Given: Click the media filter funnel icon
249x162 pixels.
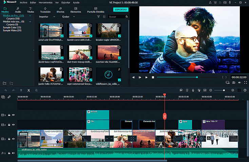Looking at the screenshot, I should 98,17.
